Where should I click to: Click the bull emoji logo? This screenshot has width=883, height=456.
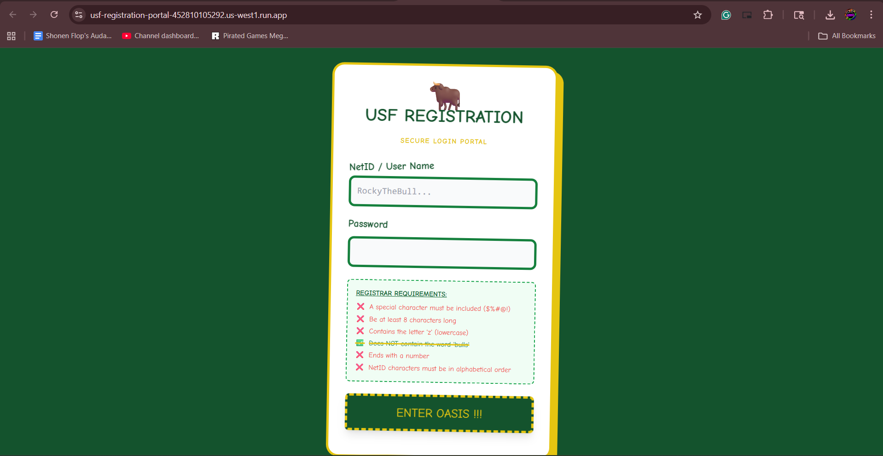[x=445, y=95]
